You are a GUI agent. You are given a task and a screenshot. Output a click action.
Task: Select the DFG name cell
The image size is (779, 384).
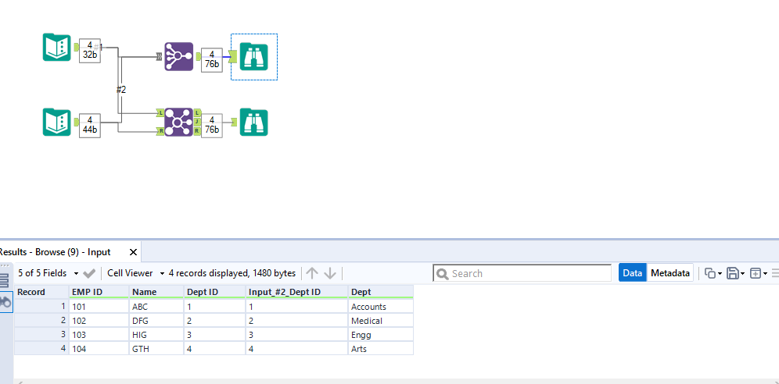pyautogui.click(x=156, y=321)
